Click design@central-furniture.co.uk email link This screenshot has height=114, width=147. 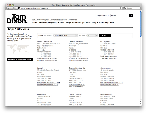pos(49,82)
